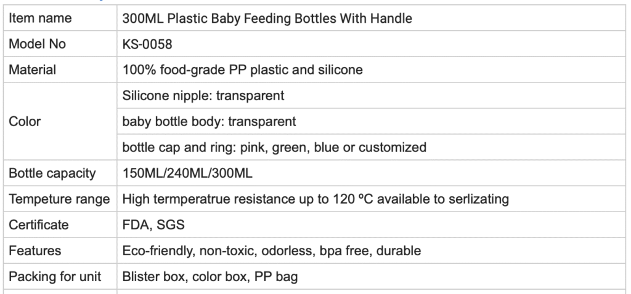Click the "Color" label cell
Viewport: 631px width, 294px height.
(x=25, y=121)
